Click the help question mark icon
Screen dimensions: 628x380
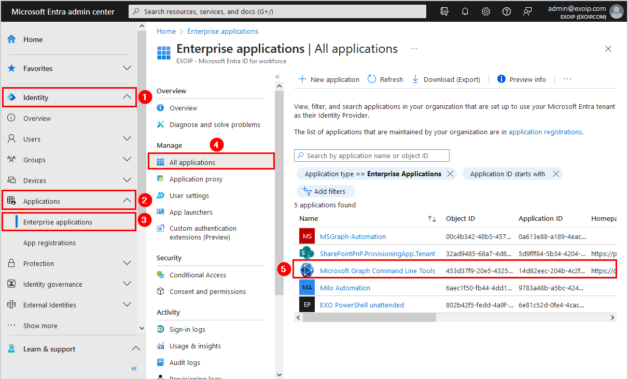(507, 11)
